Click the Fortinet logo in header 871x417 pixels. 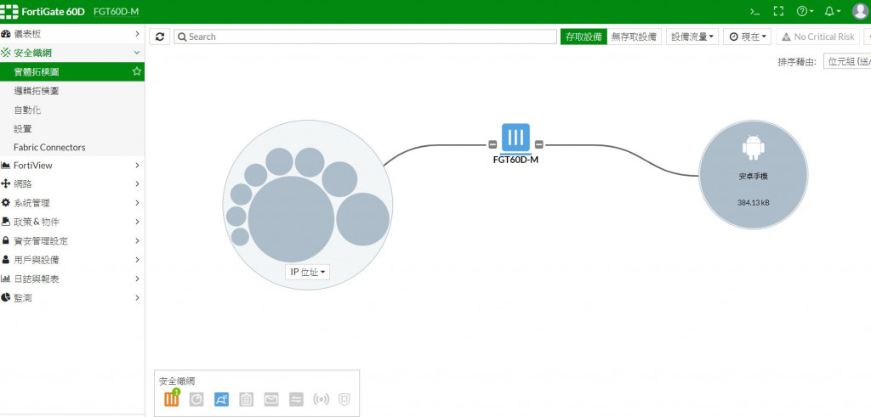point(9,12)
